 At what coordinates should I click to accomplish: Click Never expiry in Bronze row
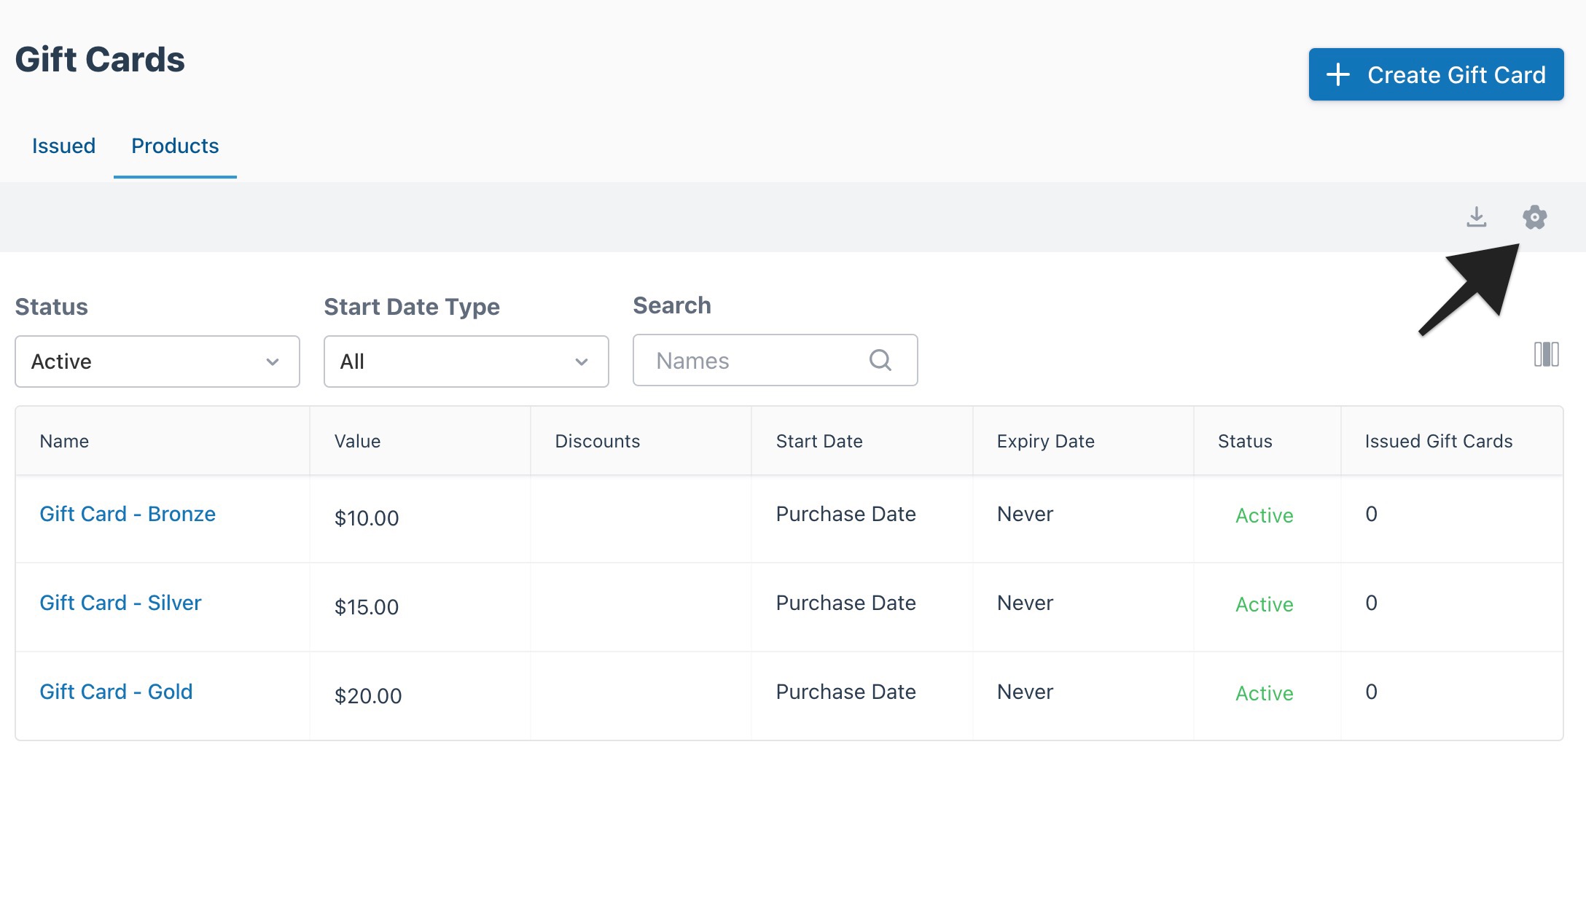pos(1025,514)
